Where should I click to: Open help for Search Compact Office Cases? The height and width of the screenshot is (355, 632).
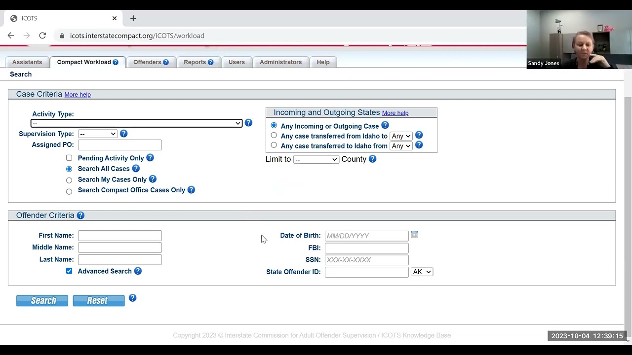click(191, 190)
